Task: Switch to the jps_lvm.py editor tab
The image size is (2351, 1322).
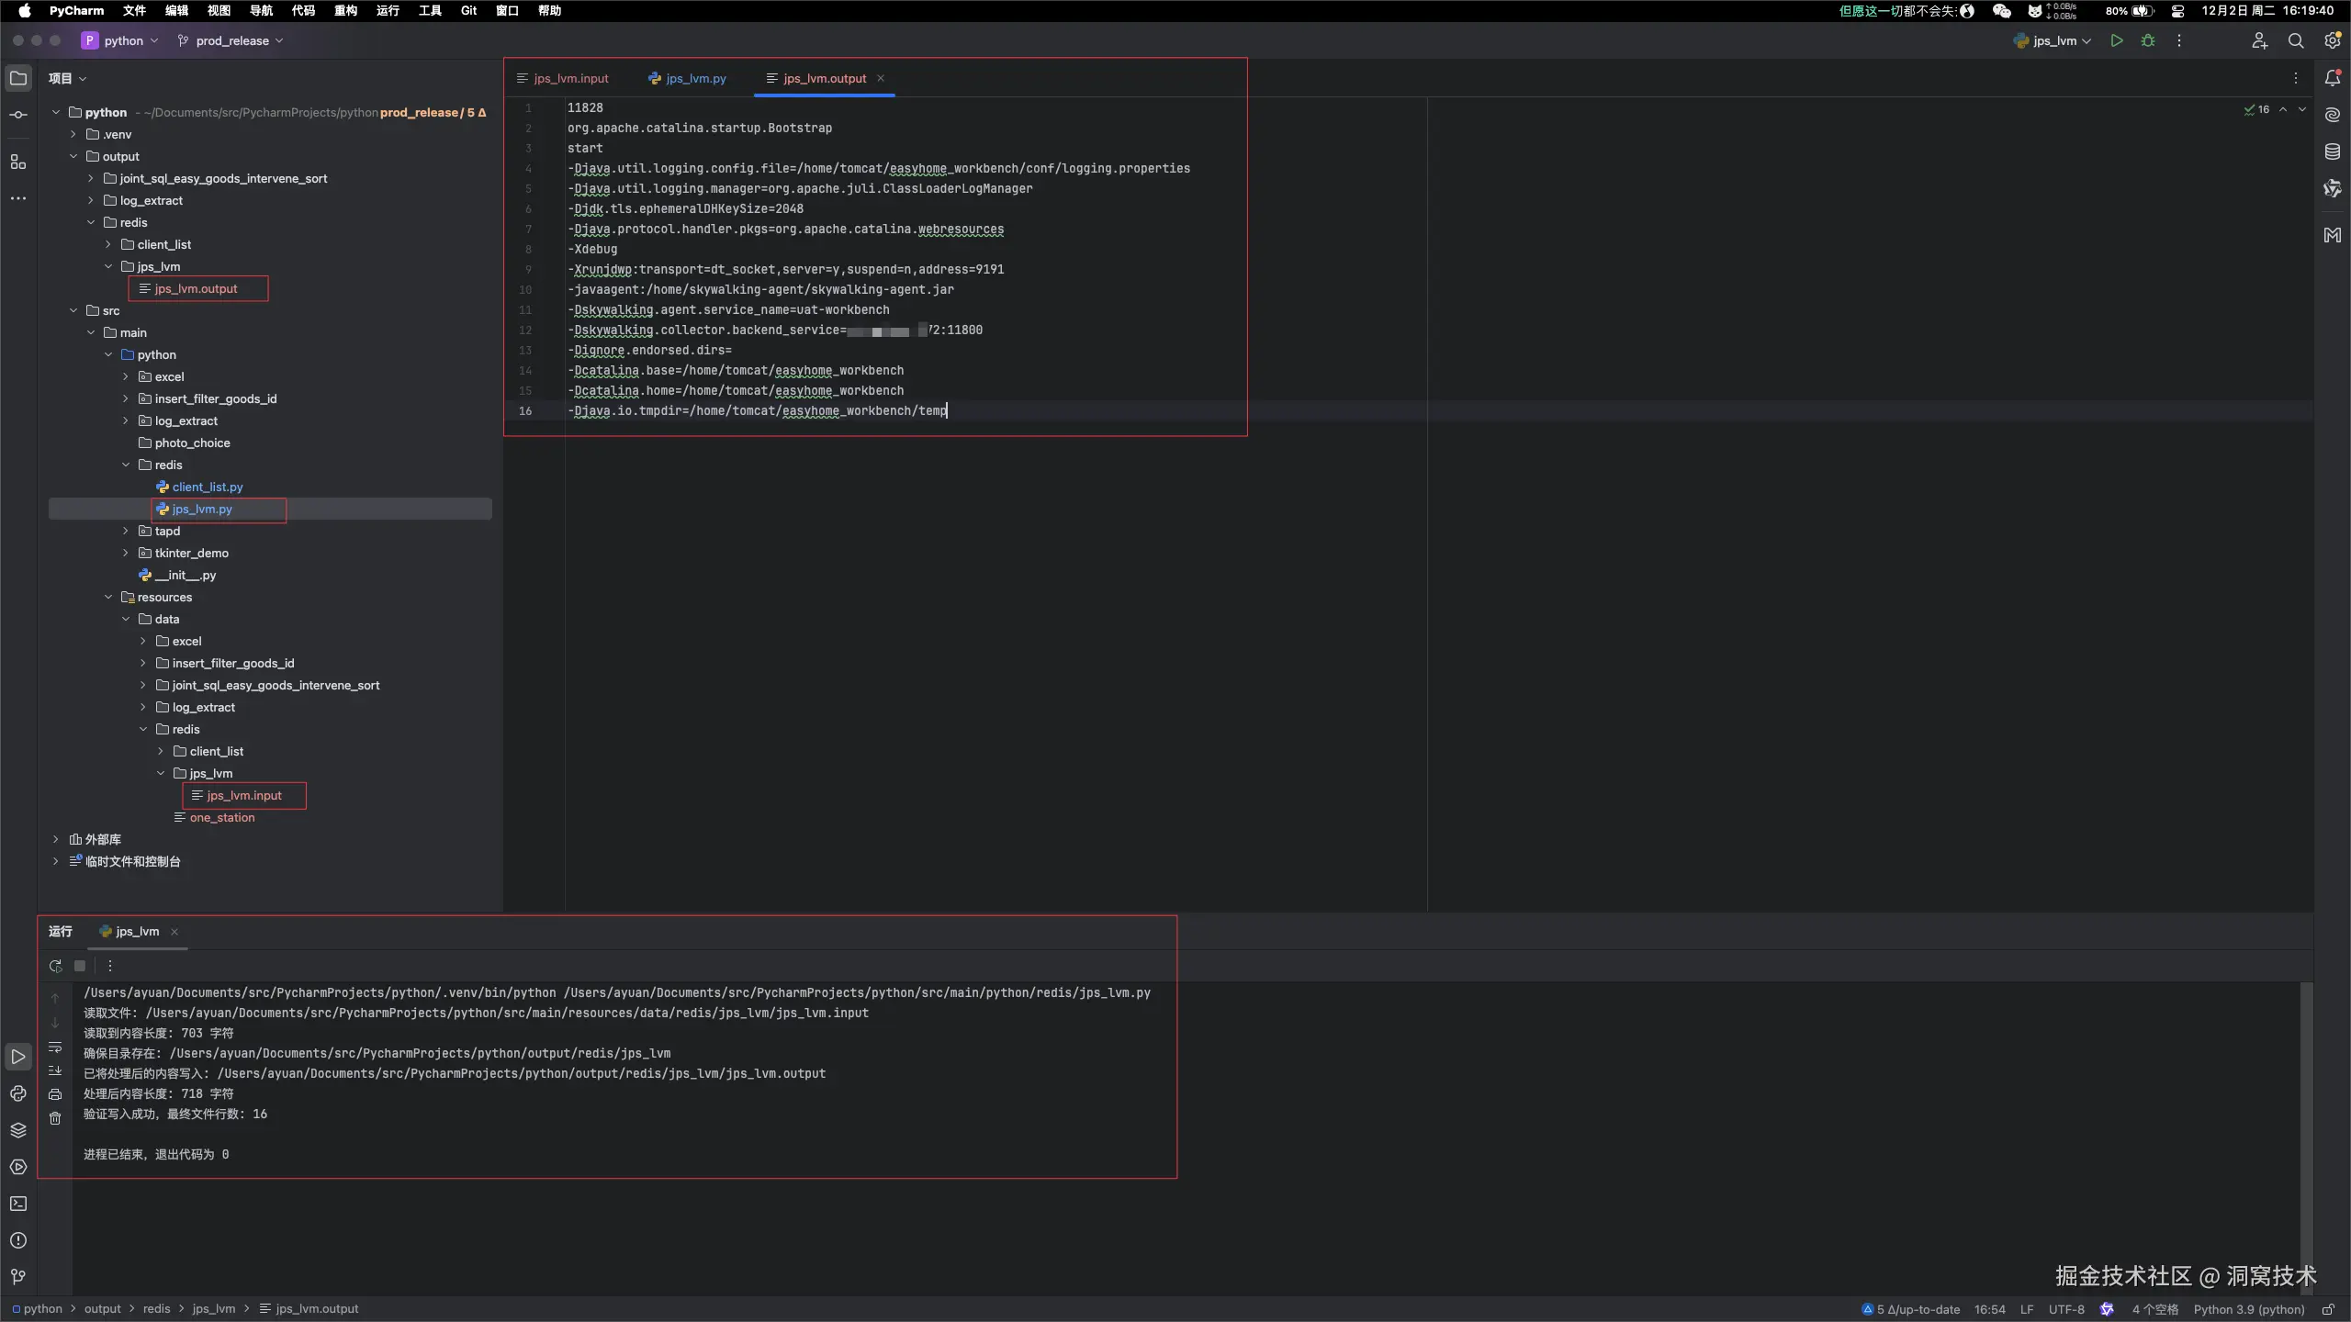Action: click(695, 78)
